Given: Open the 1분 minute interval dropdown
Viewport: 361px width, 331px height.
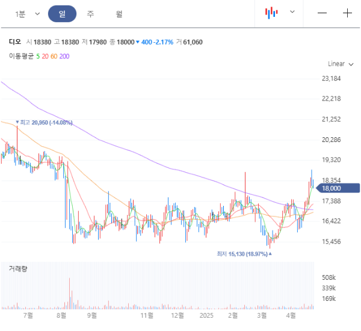Looking at the screenshot, I should [27, 14].
